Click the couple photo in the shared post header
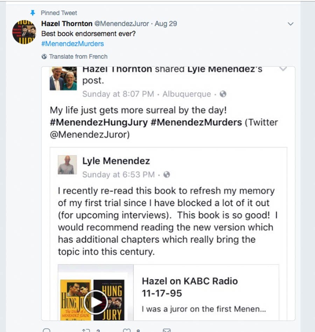 [63, 78]
